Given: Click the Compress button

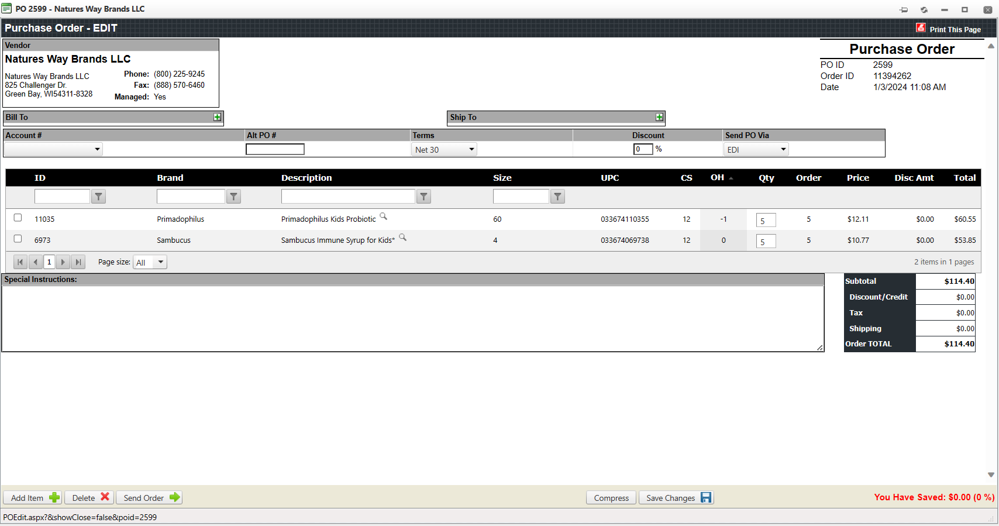Looking at the screenshot, I should tap(611, 498).
